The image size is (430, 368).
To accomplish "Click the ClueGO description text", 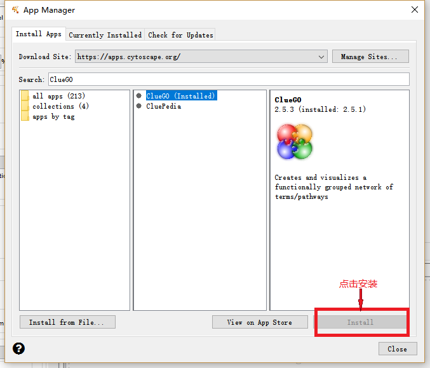I will pyautogui.click(x=333, y=187).
